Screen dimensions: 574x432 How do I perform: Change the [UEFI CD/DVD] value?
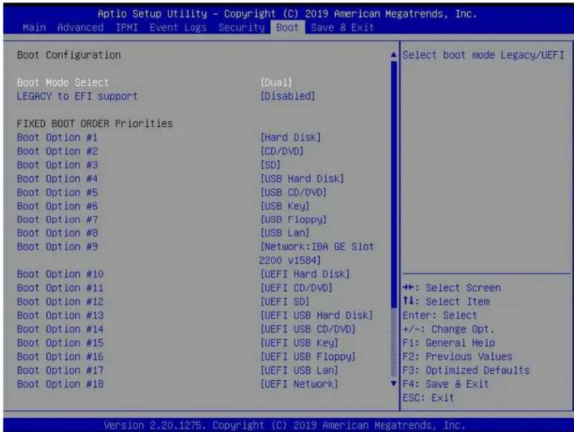[296, 288]
